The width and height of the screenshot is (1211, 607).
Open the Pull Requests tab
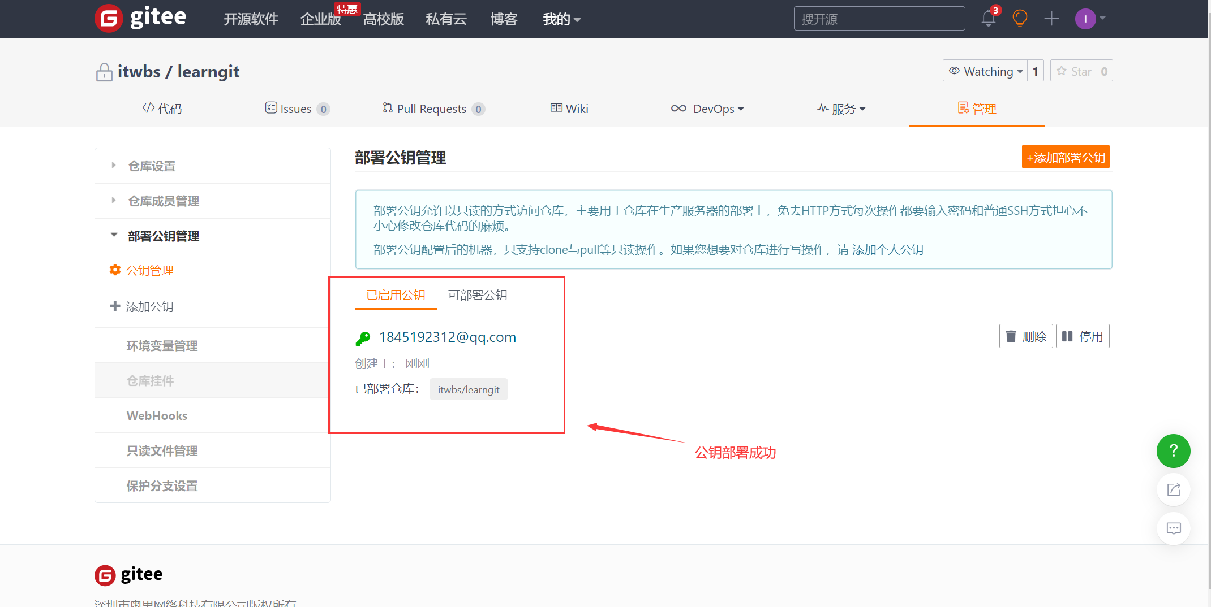click(433, 109)
